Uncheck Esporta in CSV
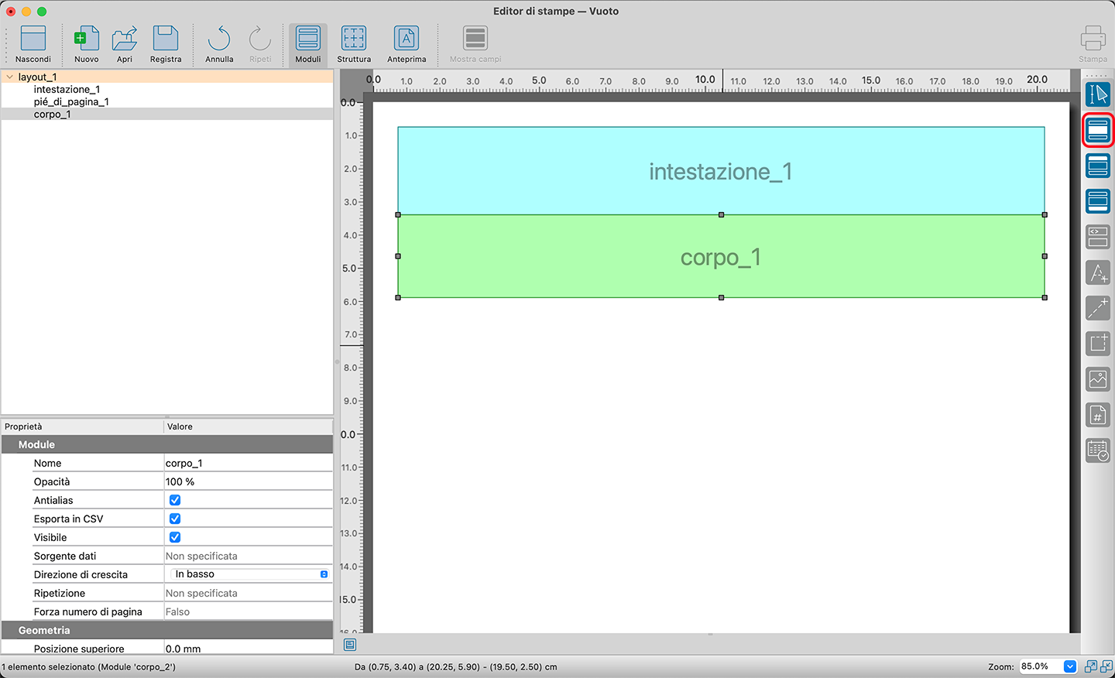Screen dimensions: 1115x678 pyautogui.click(x=175, y=519)
